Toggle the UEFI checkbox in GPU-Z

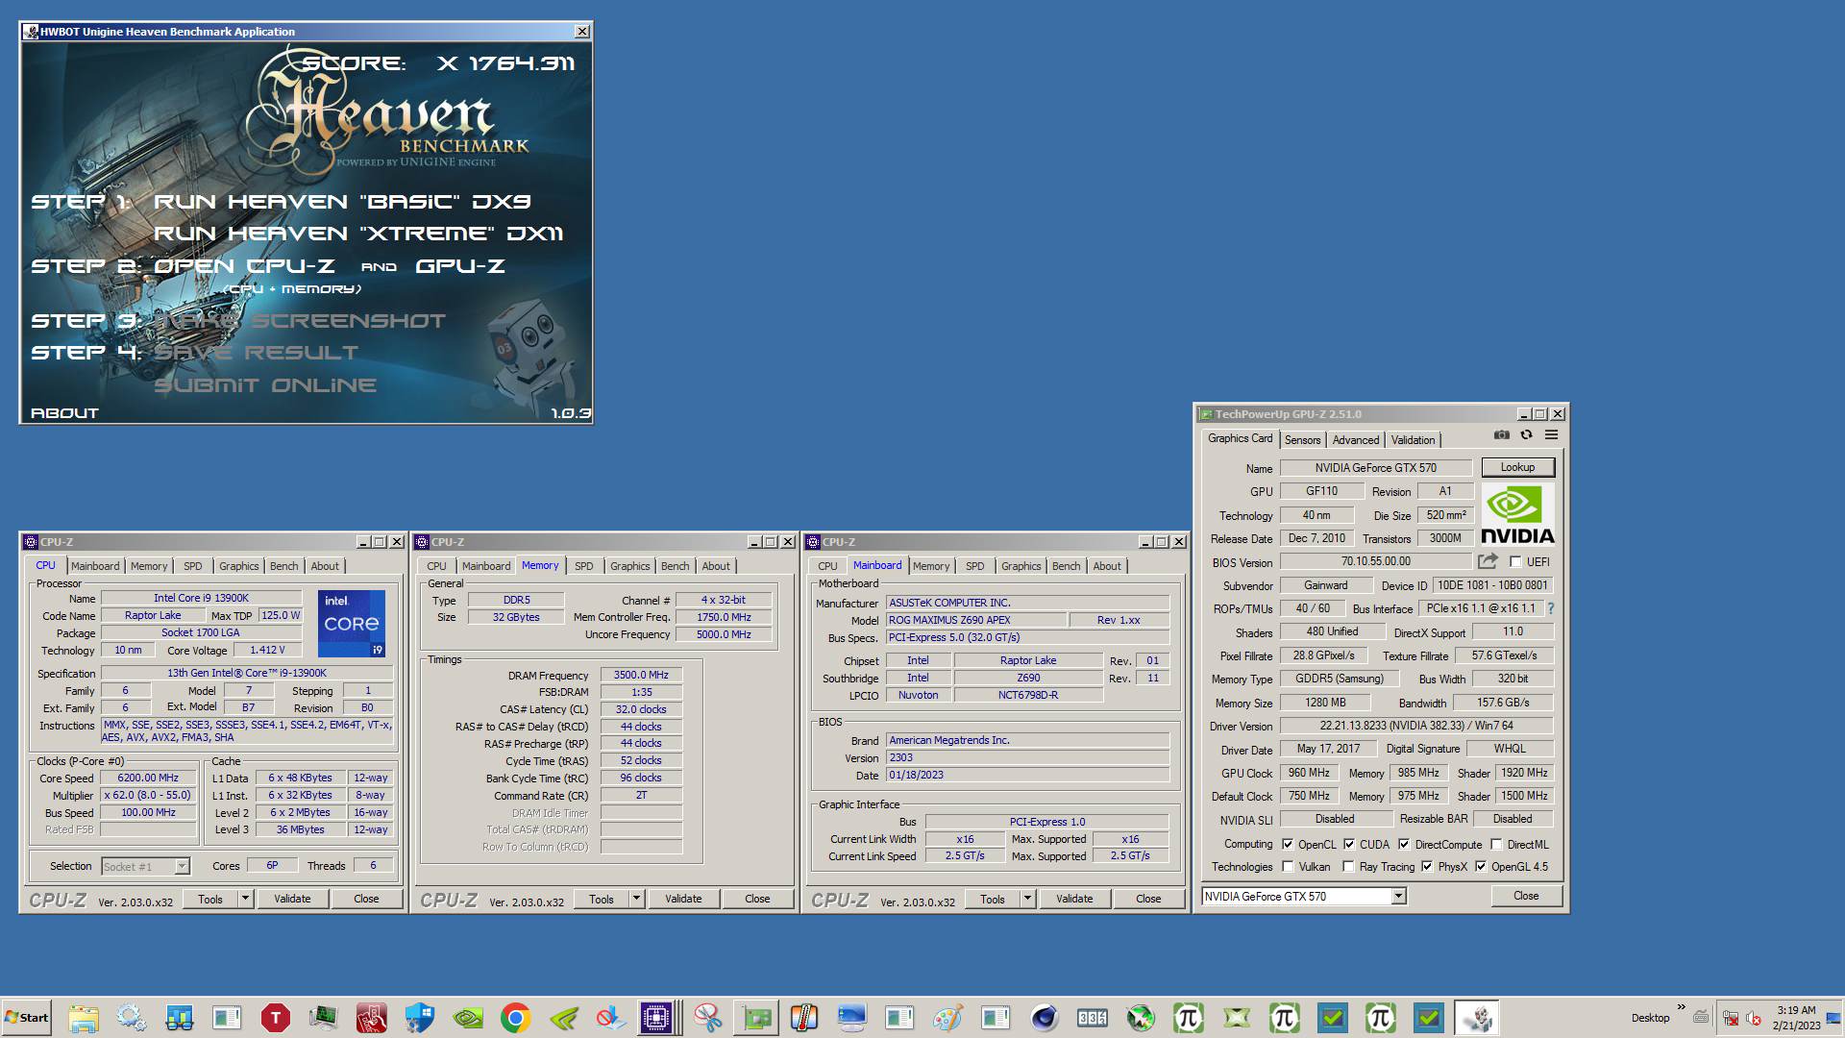(1515, 562)
